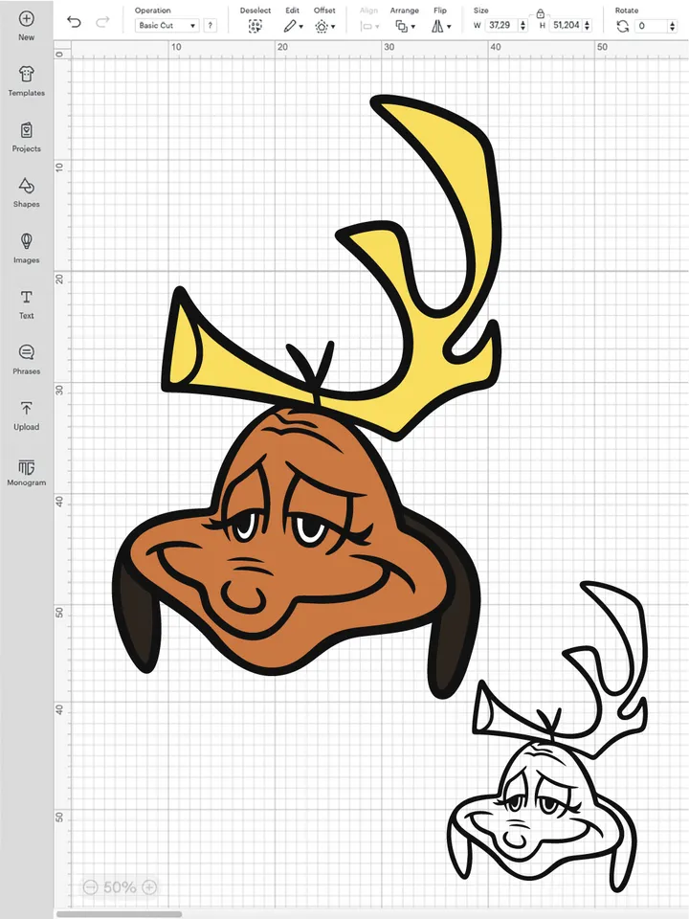This screenshot has height=919, width=689.
Task: Click the zoom in plus button
Action: (149, 887)
